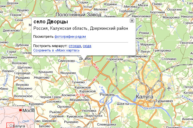Click the Шахты label
This screenshot has height=128, width=193.
123,104
